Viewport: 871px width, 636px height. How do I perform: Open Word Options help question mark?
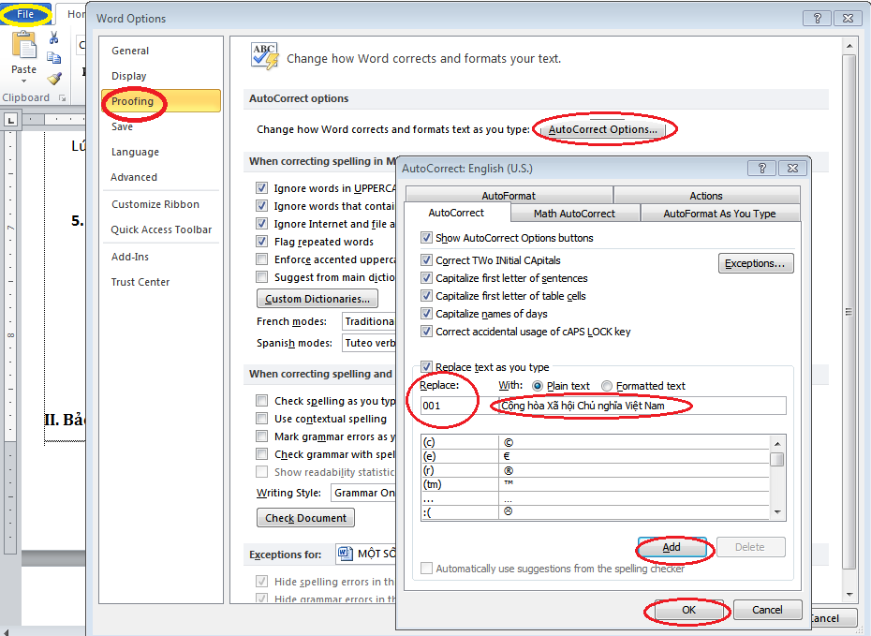(817, 19)
